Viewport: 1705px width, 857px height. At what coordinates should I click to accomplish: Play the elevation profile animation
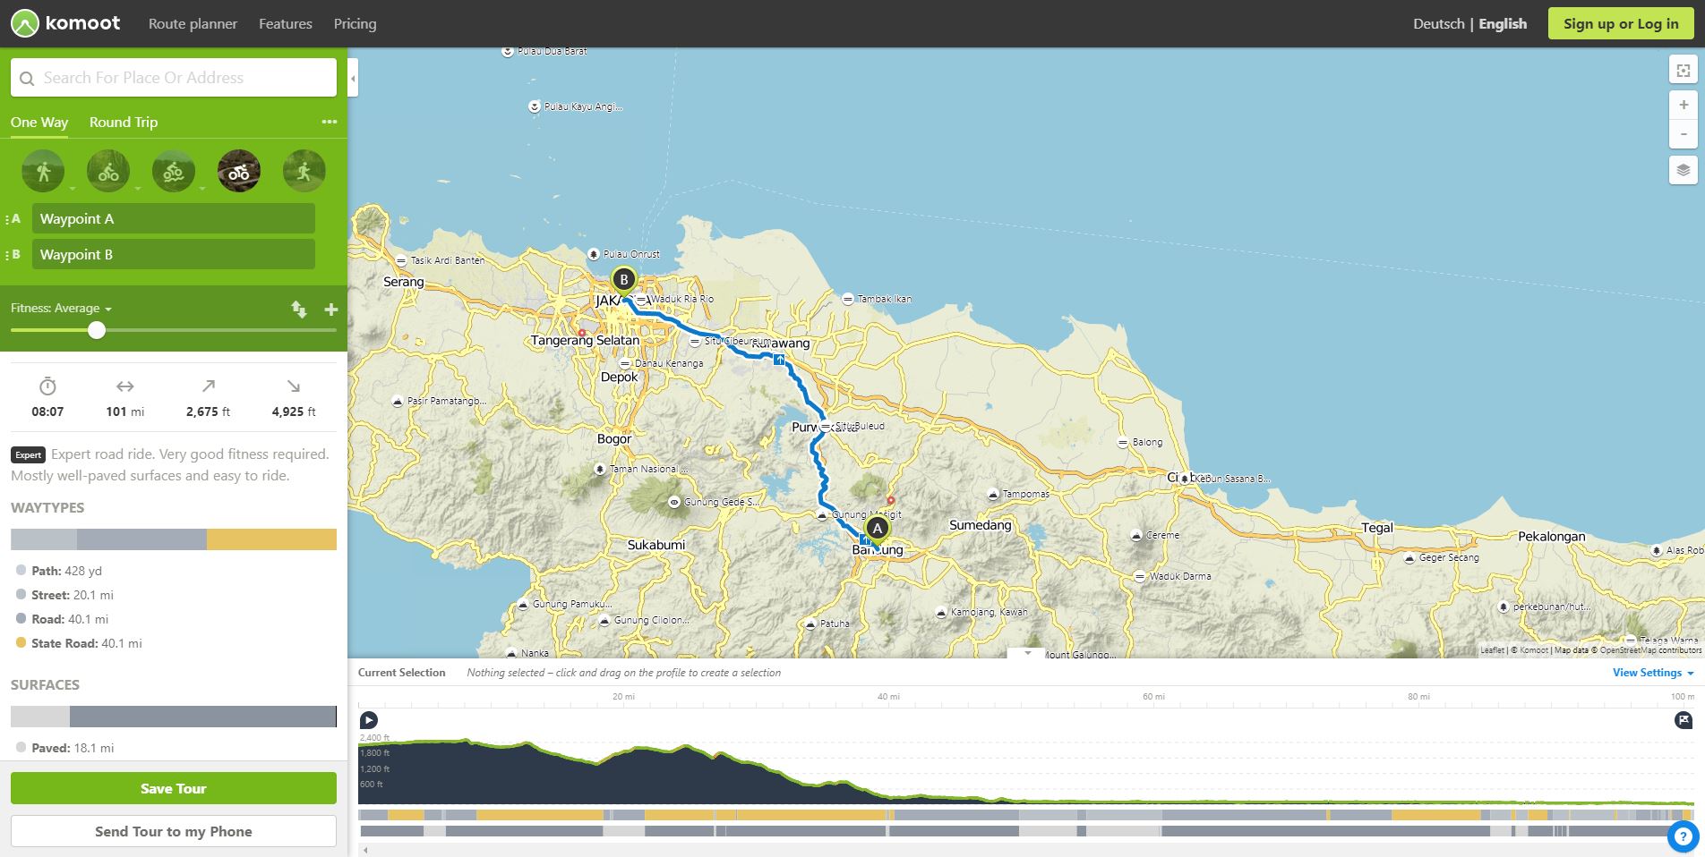[x=368, y=720]
